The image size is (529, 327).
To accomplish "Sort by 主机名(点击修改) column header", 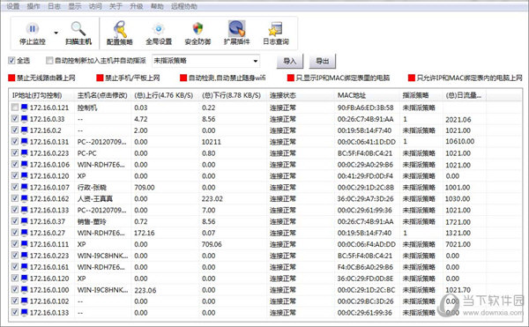I will [x=102, y=95].
